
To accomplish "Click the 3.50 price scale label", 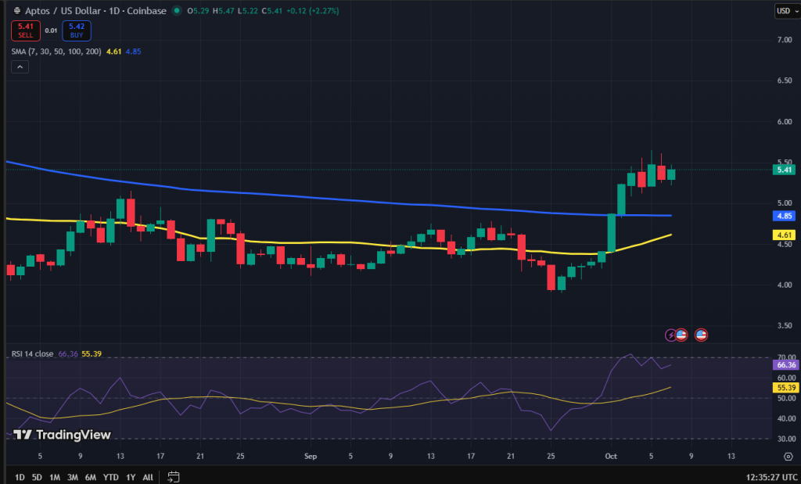I will point(784,326).
